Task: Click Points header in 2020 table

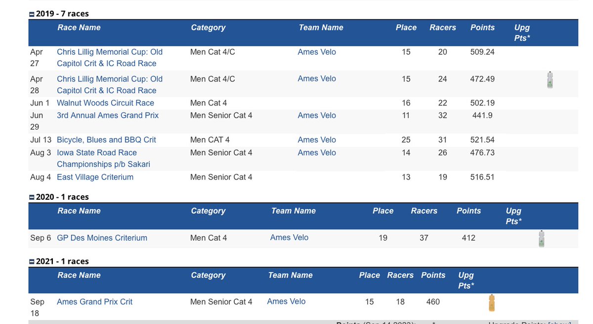Action: coord(468,211)
